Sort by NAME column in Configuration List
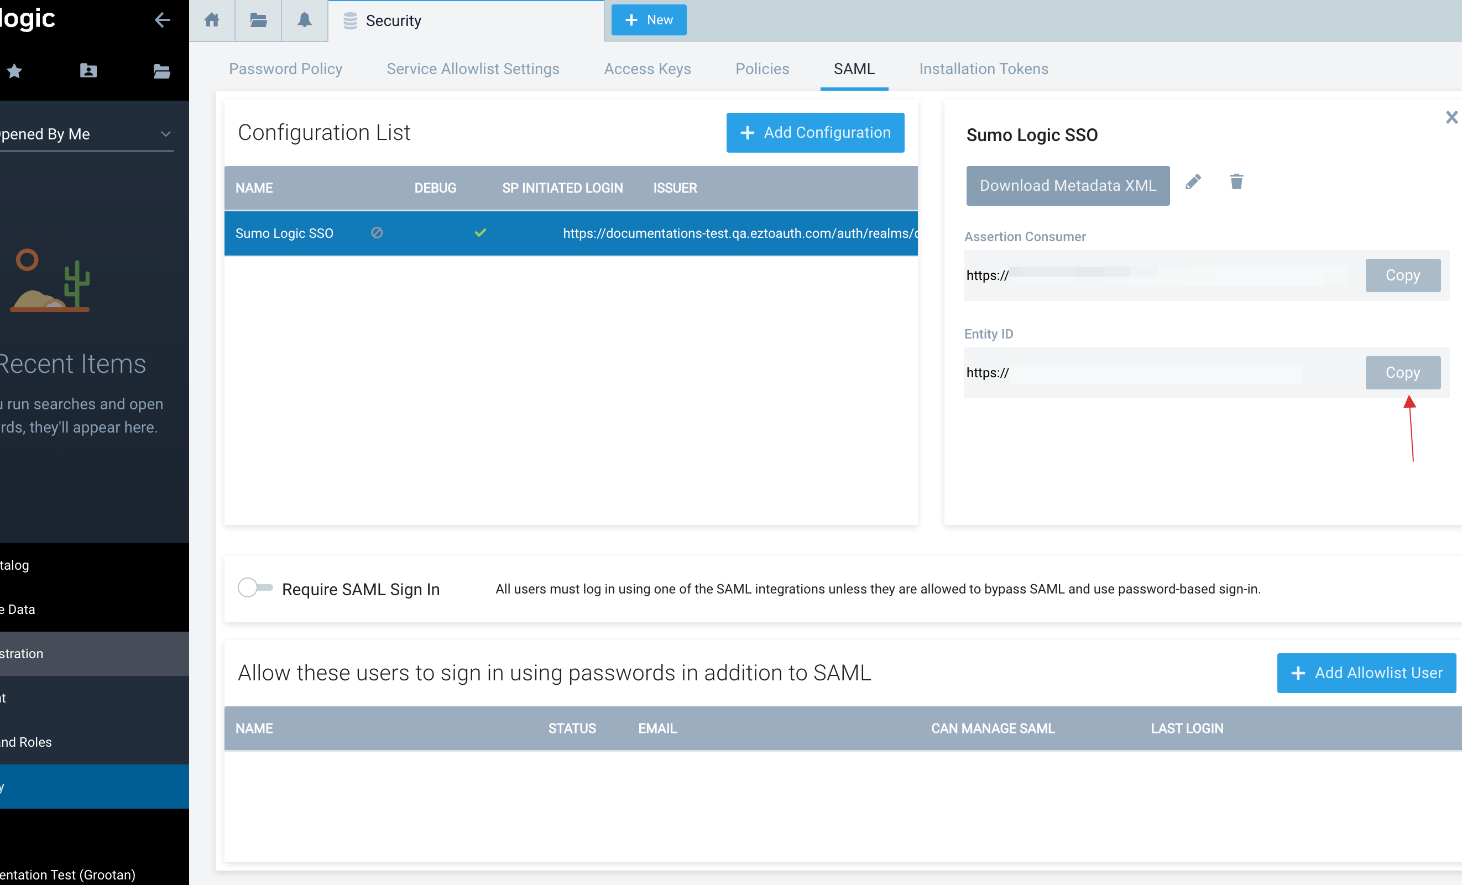1462x885 pixels. click(254, 188)
